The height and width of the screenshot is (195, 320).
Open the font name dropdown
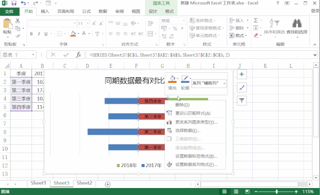coord(74,23)
